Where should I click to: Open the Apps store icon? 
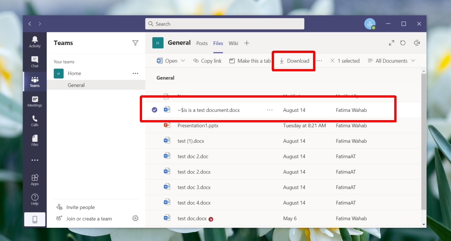tap(35, 180)
